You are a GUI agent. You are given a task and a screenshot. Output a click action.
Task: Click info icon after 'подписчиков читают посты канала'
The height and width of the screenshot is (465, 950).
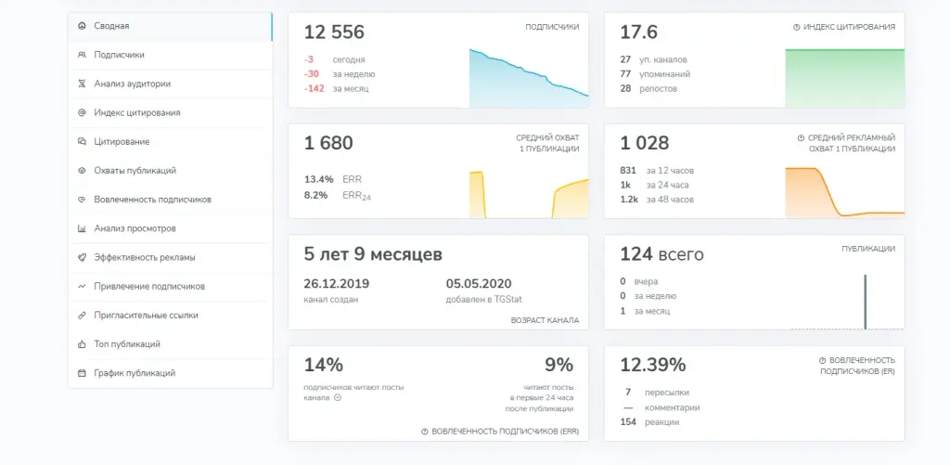pos(338,397)
